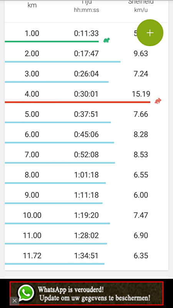Screen dimensions: 173x308
Task: Select the 0:17:47 time entry
Action: 86,54
